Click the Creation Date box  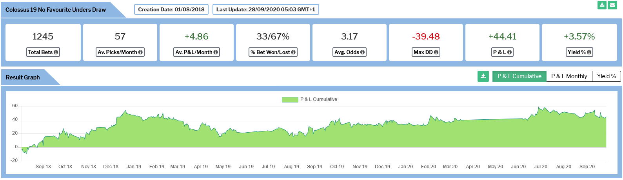pyautogui.click(x=171, y=9)
